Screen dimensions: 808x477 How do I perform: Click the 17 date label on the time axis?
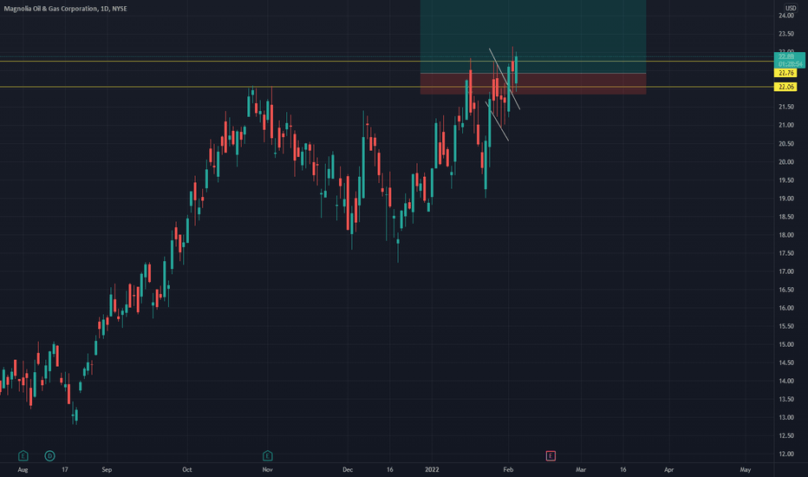[64, 470]
